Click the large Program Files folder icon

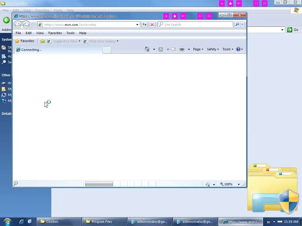coord(273,189)
